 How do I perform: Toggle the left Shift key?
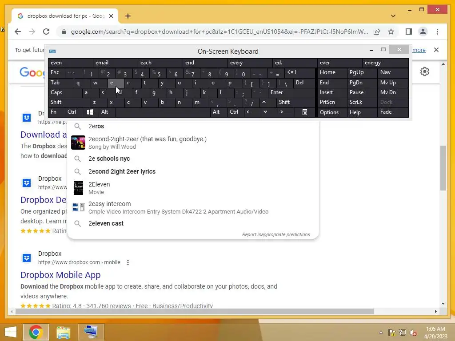click(69, 102)
